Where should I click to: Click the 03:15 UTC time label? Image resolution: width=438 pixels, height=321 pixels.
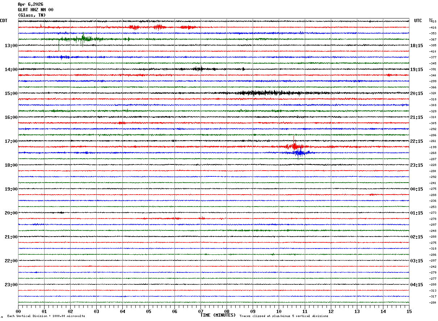(417, 261)
